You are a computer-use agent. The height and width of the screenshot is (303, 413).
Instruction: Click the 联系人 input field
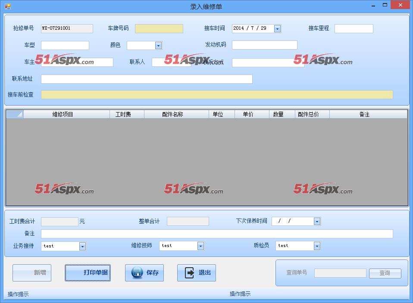coord(172,62)
